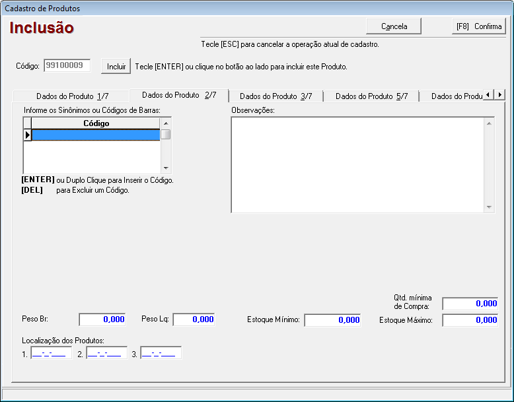Click the row indicator arrow in Código grid

pyautogui.click(x=28, y=135)
